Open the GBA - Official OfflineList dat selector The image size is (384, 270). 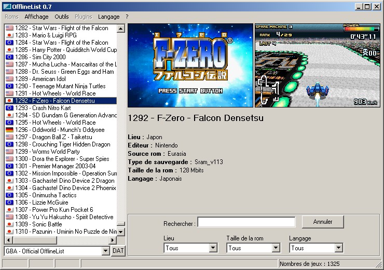[x=106, y=251]
